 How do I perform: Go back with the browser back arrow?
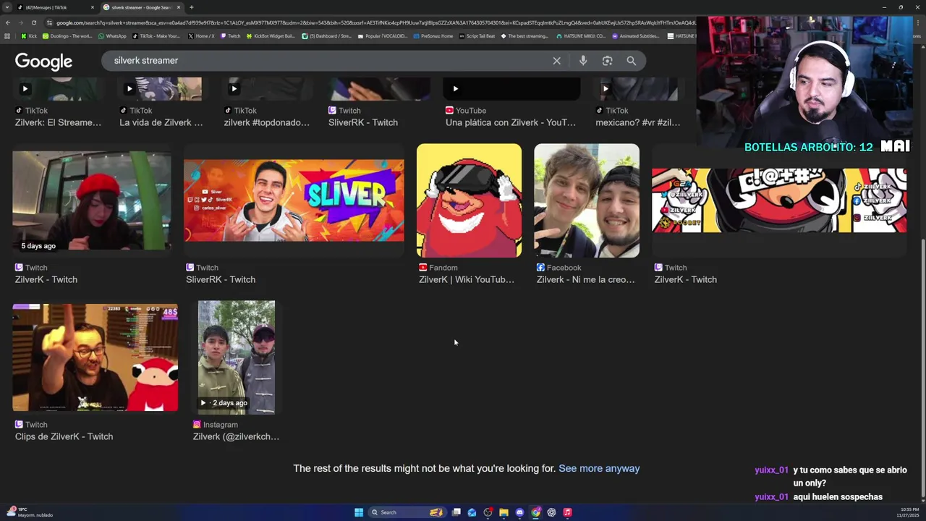8,22
